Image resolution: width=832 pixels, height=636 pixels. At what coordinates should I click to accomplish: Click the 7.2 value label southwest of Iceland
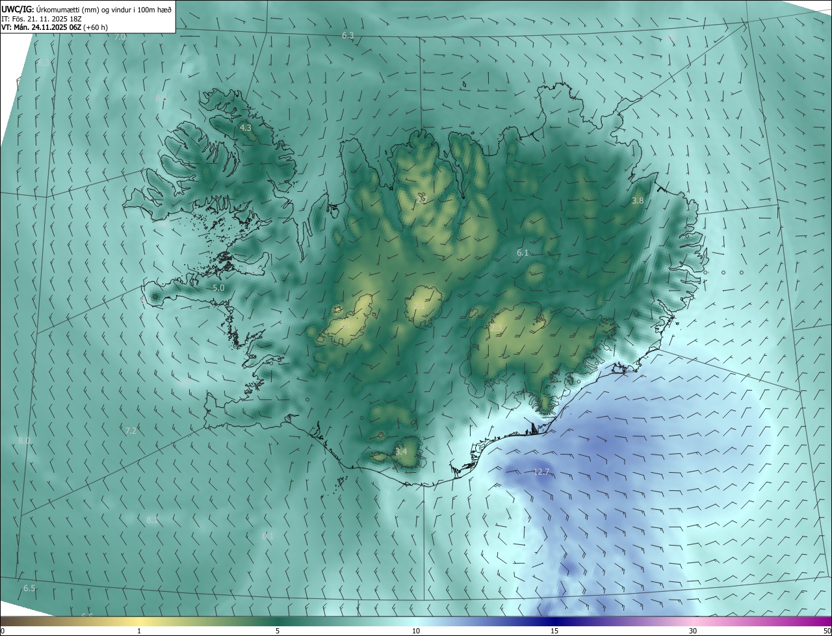131,431
